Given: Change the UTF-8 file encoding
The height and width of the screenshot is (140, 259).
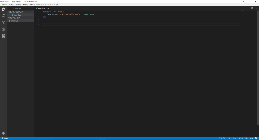Looking at the screenshot, I should pos(241,138).
